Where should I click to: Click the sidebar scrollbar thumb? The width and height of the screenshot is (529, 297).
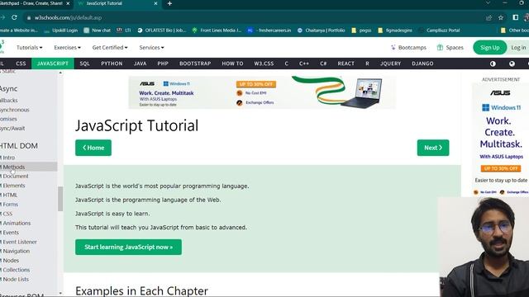click(60, 199)
